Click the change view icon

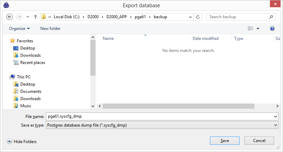[x=251, y=29]
